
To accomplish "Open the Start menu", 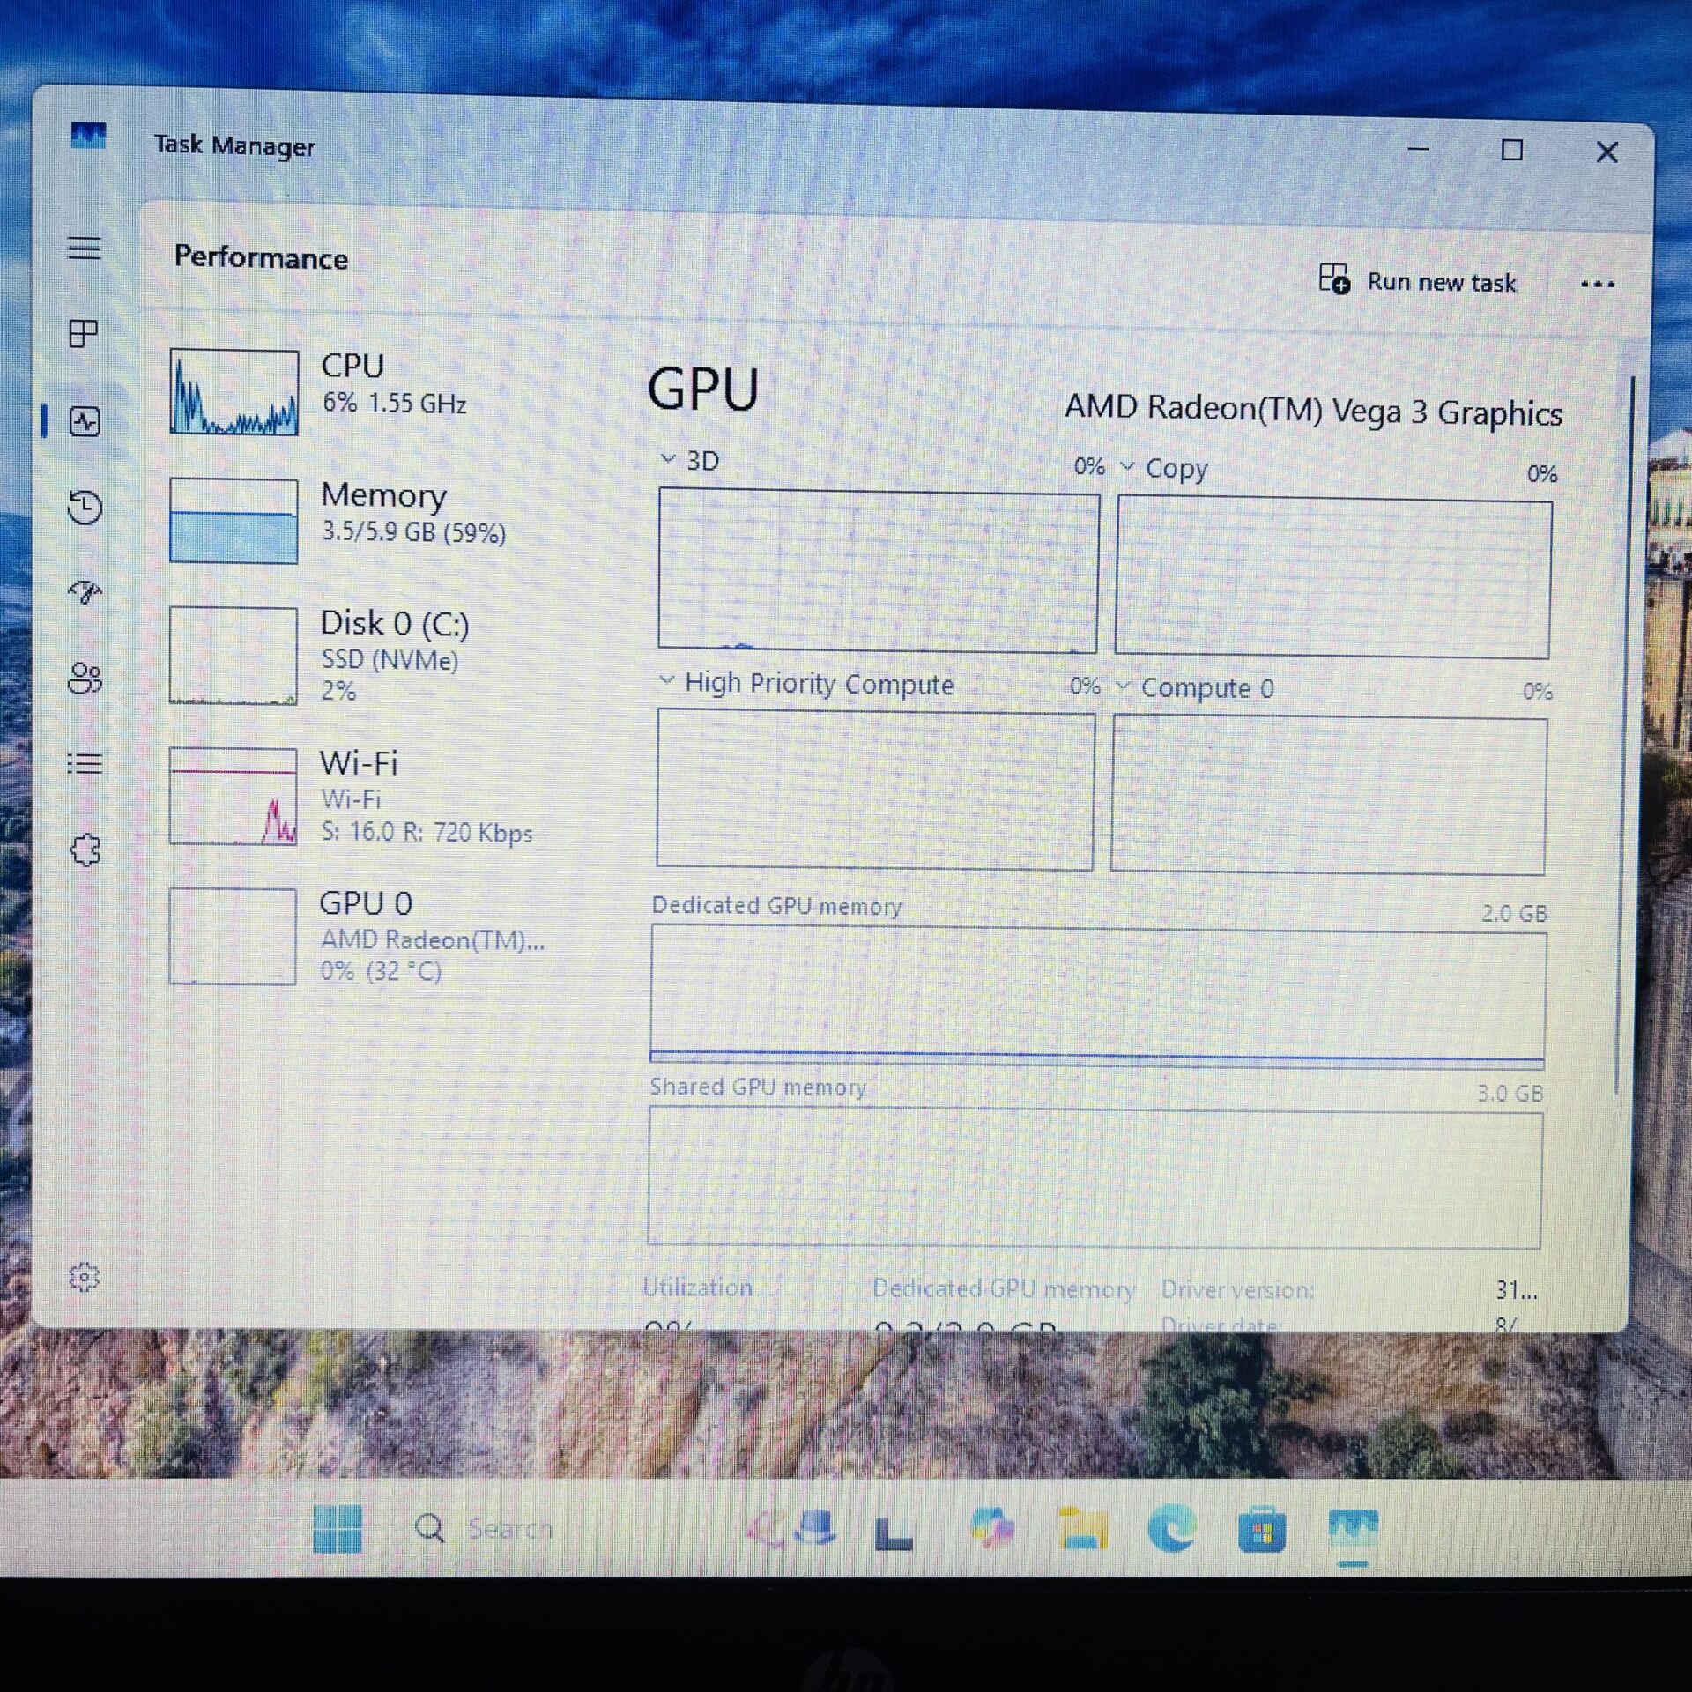I will (340, 1527).
